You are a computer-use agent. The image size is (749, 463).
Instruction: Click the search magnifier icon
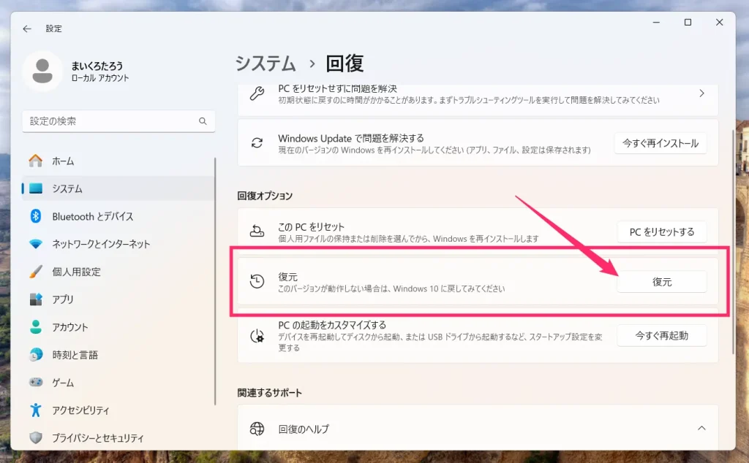point(203,121)
